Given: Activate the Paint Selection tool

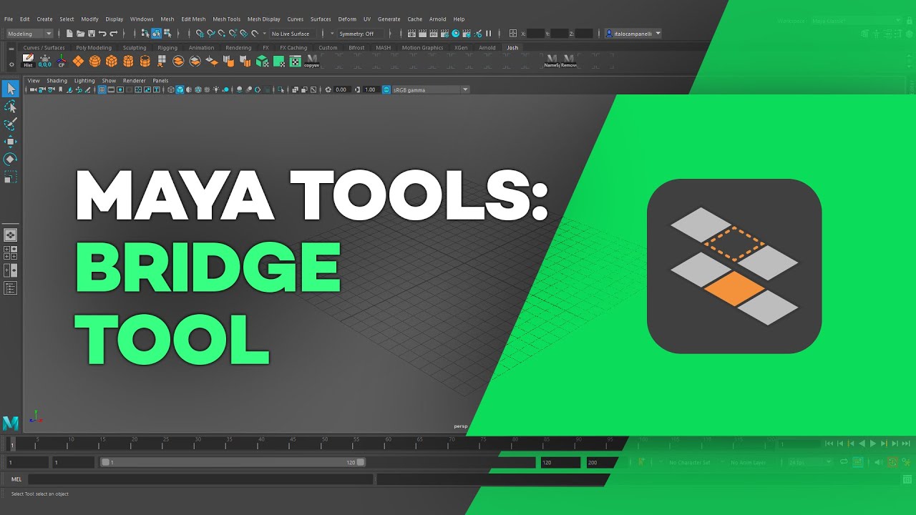Looking at the screenshot, I should pos(11,124).
